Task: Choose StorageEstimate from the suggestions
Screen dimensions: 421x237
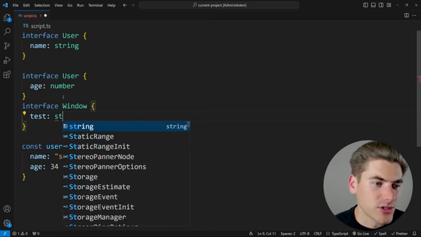Action: point(126,187)
